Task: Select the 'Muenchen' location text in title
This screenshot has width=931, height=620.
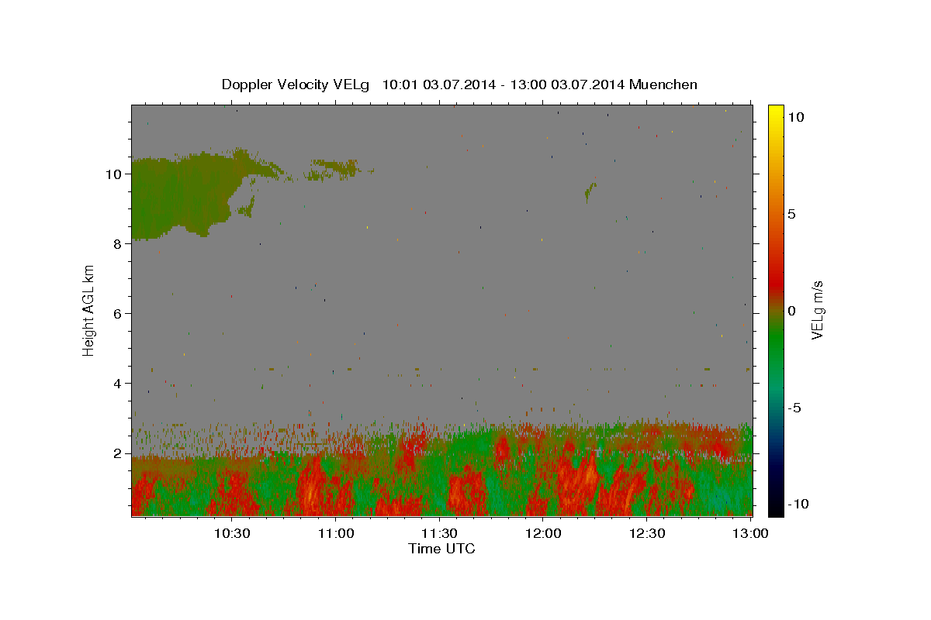Action: click(x=664, y=84)
